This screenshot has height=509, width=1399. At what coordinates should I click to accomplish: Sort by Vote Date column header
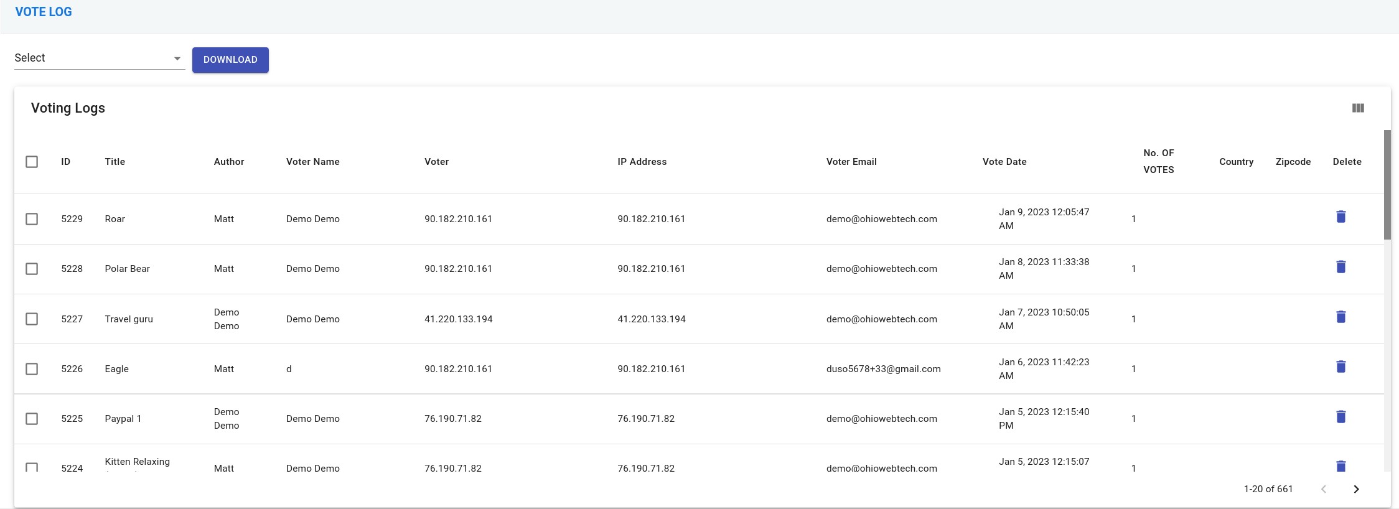coord(1004,162)
